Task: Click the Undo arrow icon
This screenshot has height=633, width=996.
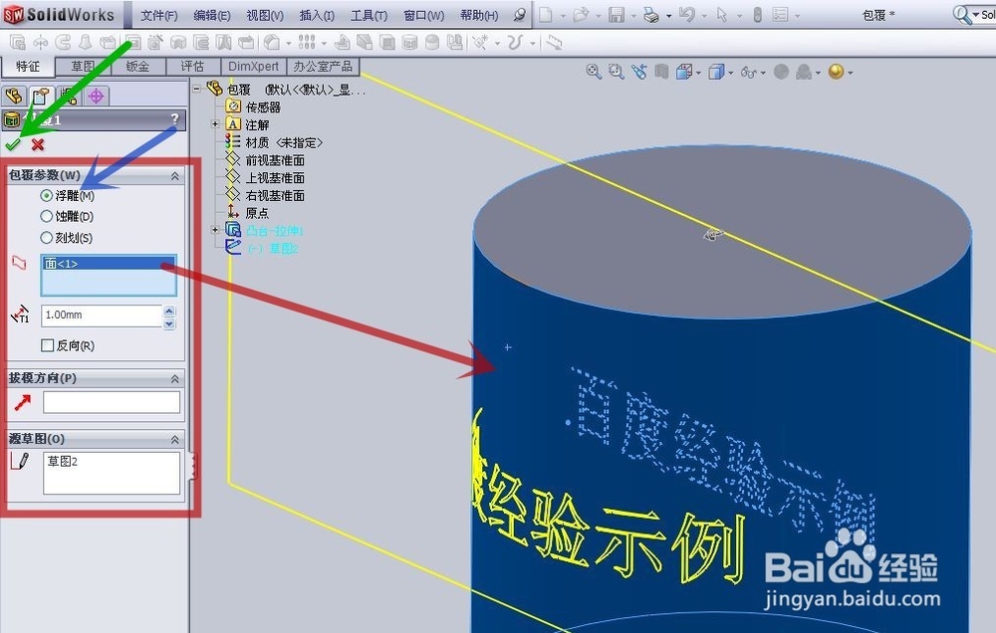Action: [x=686, y=15]
